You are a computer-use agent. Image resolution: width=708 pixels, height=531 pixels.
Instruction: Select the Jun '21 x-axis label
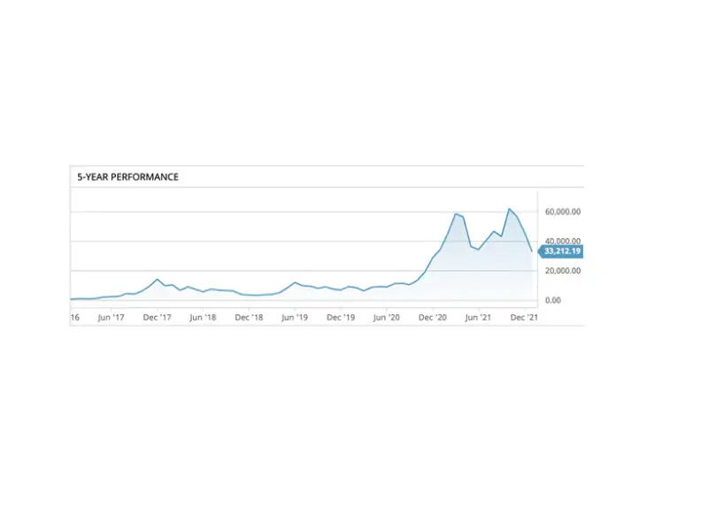pyautogui.click(x=479, y=317)
